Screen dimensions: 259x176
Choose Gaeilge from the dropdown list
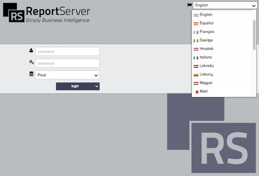click(222, 40)
